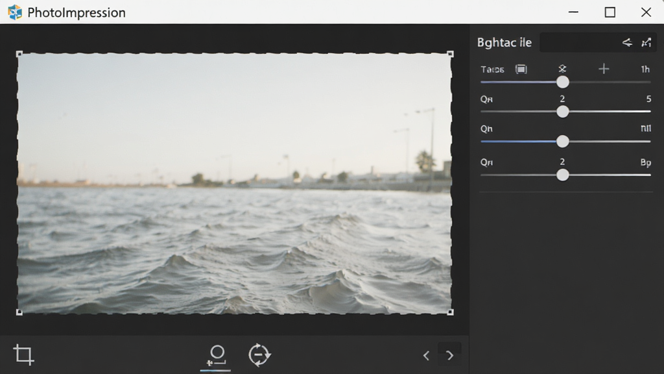This screenshot has height=374, width=664.
Task: Minimize the PhotoImpression window
Action: 573,12
